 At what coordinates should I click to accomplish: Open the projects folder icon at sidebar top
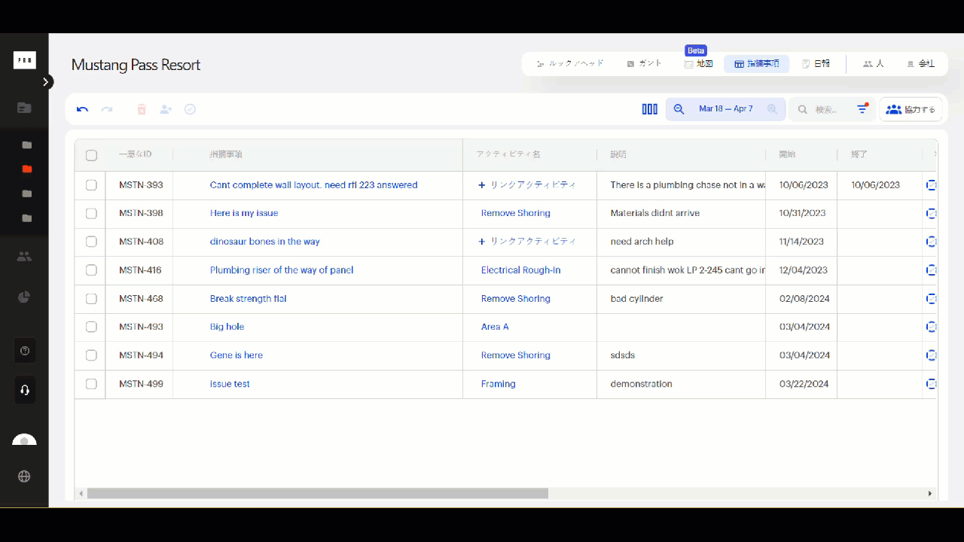(24, 108)
